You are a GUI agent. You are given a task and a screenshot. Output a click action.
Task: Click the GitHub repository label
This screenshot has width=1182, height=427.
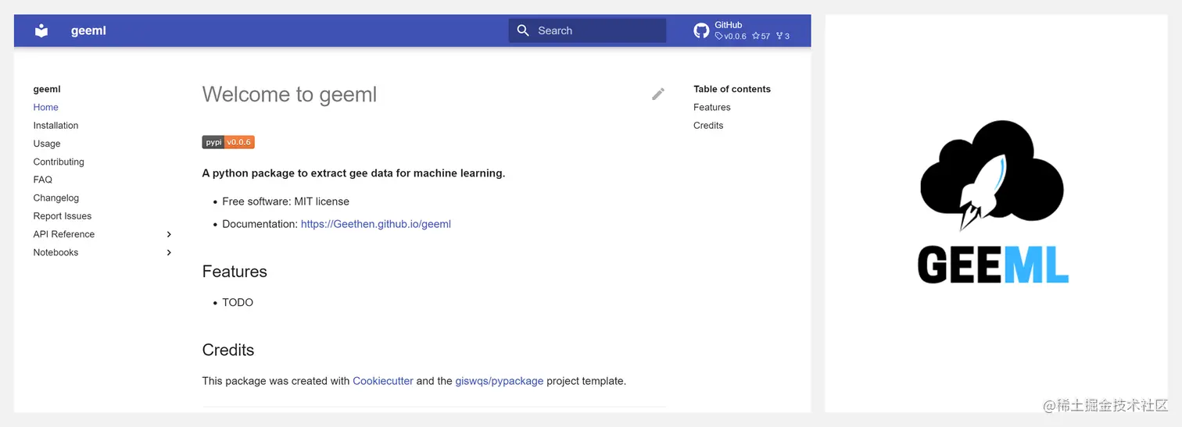coord(729,25)
